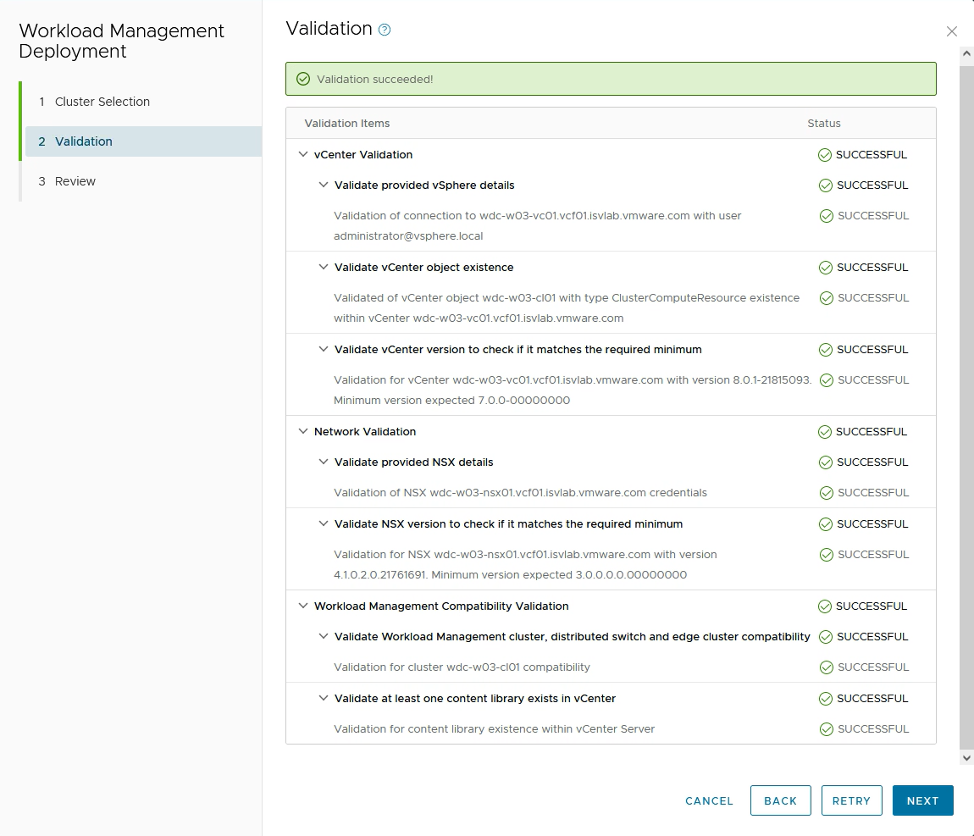Click success icon for Validate provided NSX details
This screenshot has width=974, height=836.
click(x=826, y=462)
